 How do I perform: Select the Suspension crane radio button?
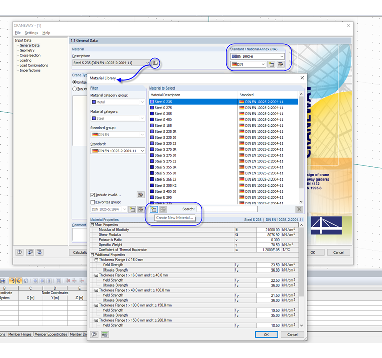75,89
